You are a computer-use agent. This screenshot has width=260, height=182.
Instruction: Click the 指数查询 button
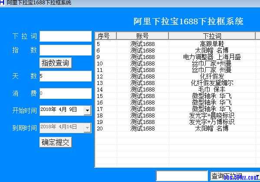(x=56, y=63)
